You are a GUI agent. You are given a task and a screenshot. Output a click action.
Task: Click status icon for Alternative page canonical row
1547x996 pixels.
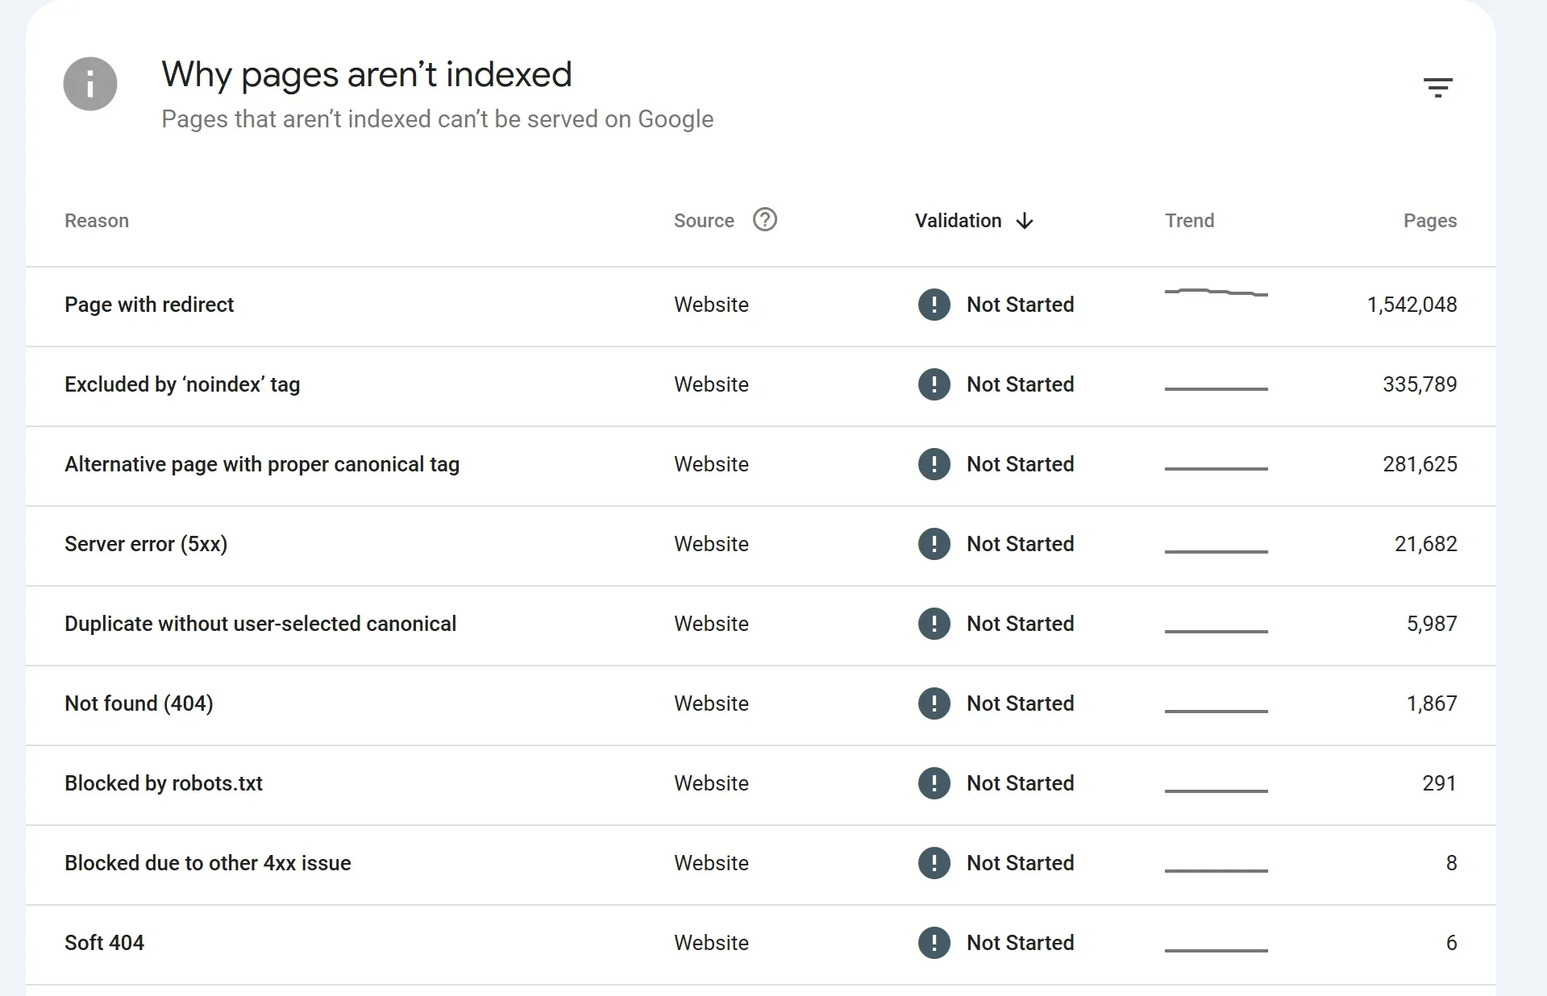coord(934,464)
